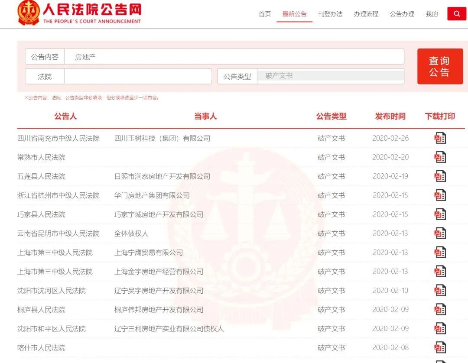Click the 当事人 column header
Image resolution: width=468 pixels, height=363 pixels.
pyautogui.click(x=205, y=117)
